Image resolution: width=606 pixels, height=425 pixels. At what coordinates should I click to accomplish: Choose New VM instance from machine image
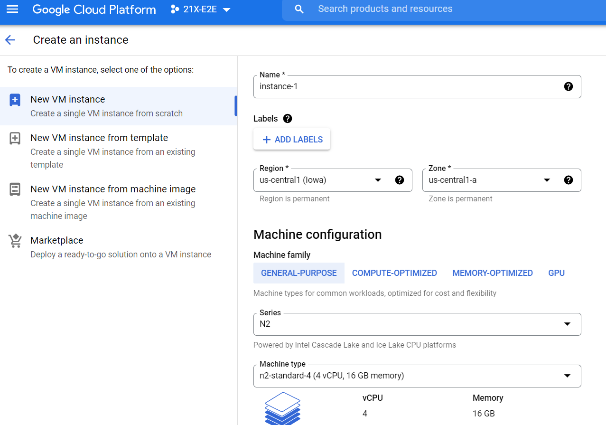coord(113,189)
